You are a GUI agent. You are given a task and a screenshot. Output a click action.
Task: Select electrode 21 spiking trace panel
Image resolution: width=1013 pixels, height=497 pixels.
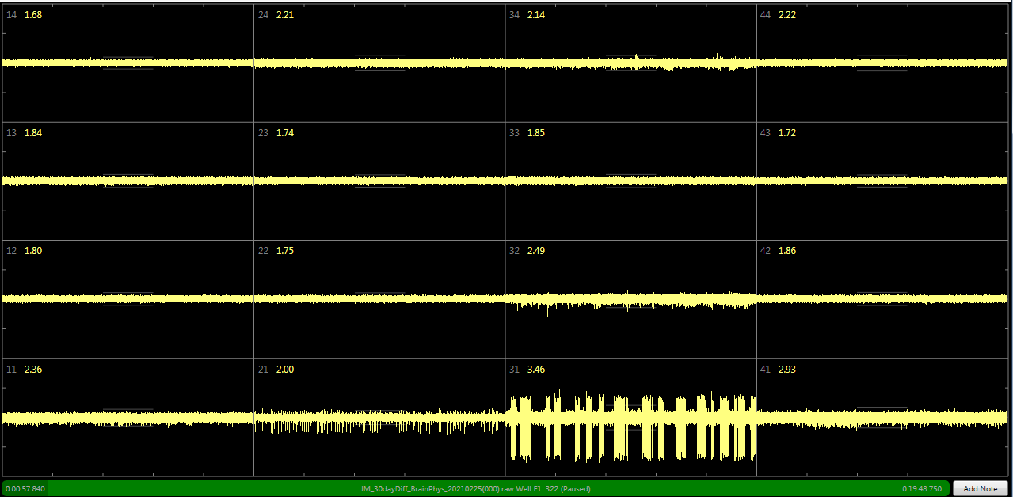click(x=379, y=417)
